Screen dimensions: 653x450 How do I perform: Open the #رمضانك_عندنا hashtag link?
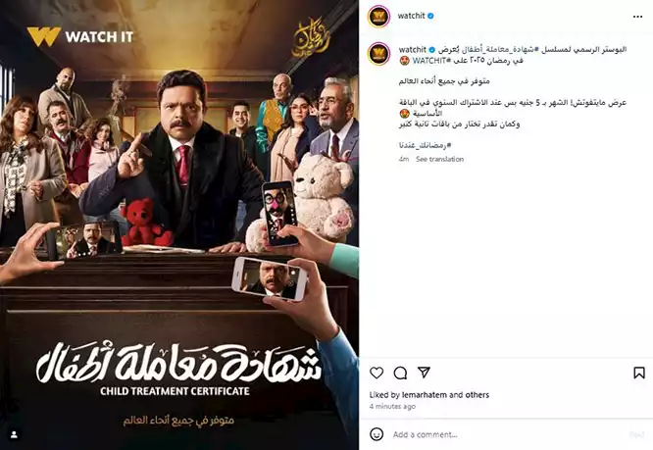point(426,146)
